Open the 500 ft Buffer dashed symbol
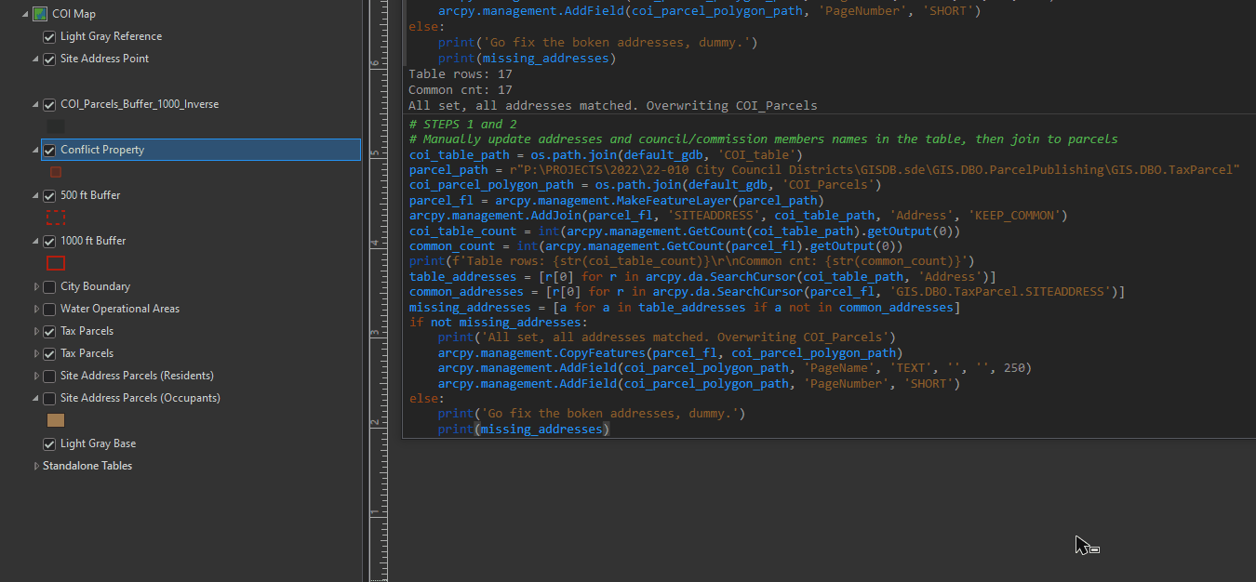Viewport: 1256px width, 582px height. 56,218
